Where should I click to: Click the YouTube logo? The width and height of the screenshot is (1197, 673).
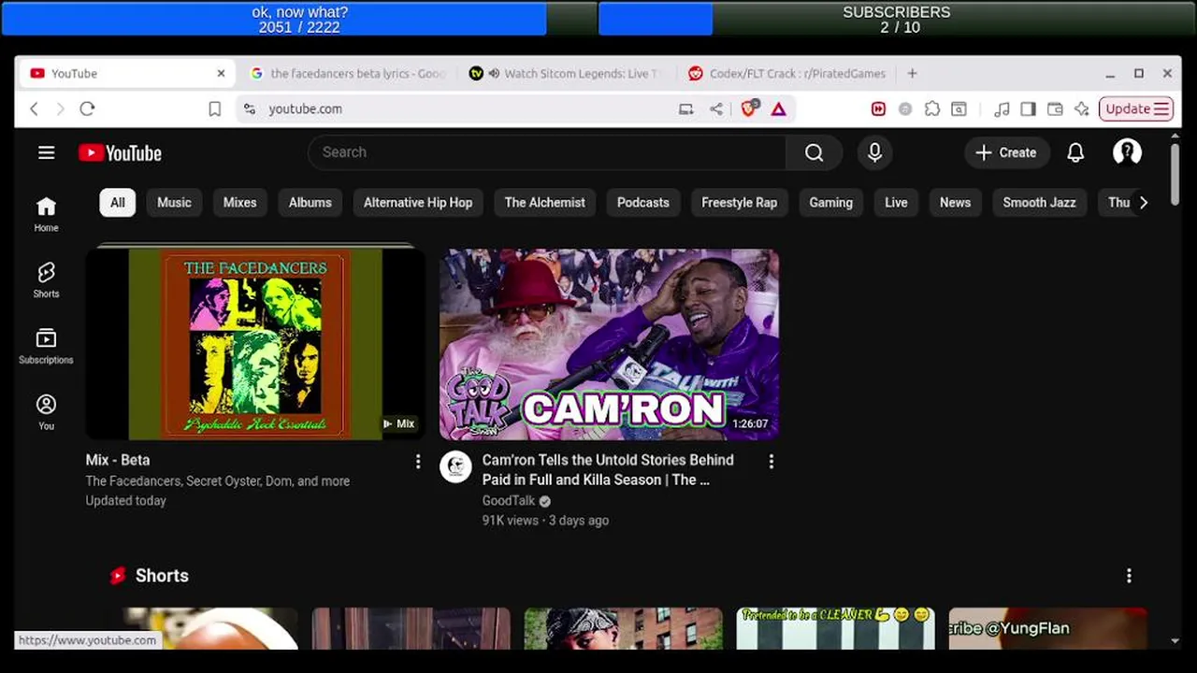coord(120,153)
